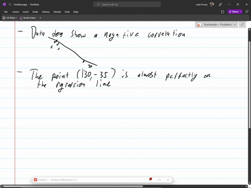Select the Stroke Eraser tool

pyautogui.click(x=28, y=18)
